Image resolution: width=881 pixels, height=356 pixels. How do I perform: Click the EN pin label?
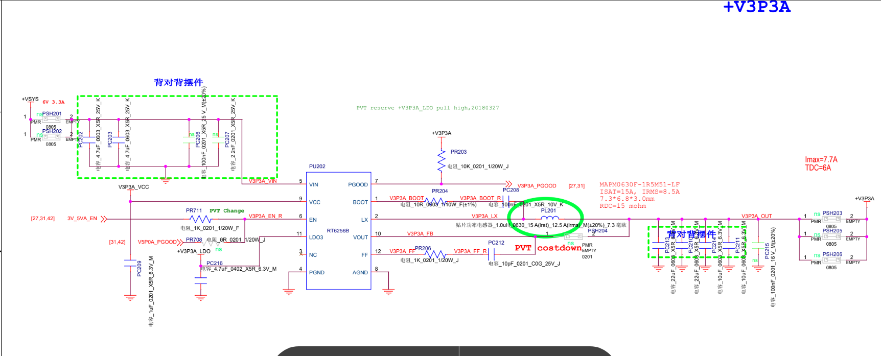tap(313, 220)
